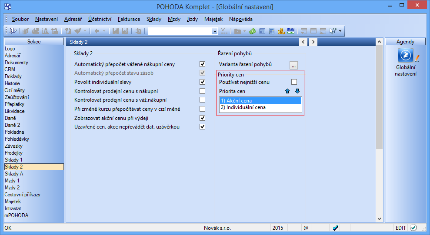Viewport: 430px width, 235px height.
Task: Click scrollbar down arrow of settings form
Action: click(379, 218)
